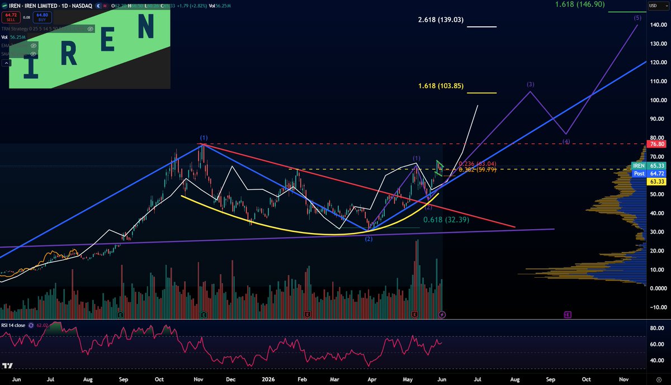The width and height of the screenshot is (671, 385).
Task: Open symbol search via IREN LIMITED title
Action: pyautogui.click(x=41, y=6)
